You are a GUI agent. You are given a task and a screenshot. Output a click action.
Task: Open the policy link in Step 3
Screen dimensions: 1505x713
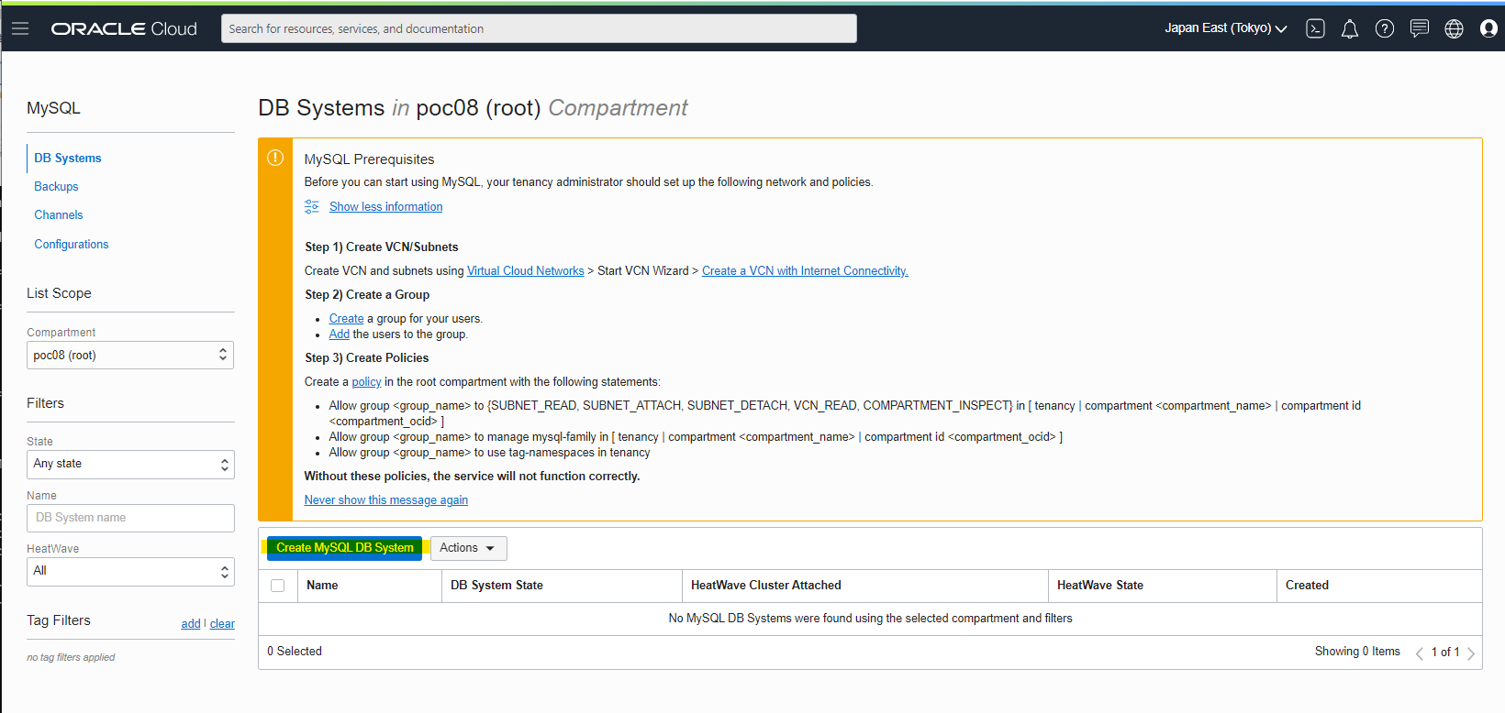[x=366, y=382]
